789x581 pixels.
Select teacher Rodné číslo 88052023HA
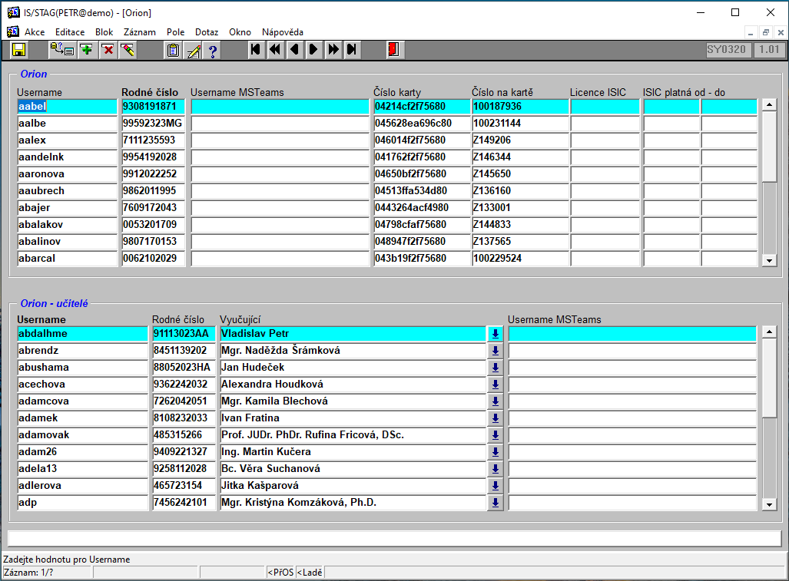tap(184, 368)
